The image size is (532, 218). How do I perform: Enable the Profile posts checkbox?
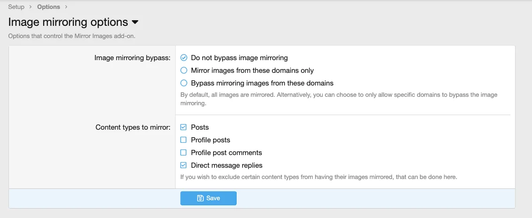coord(184,140)
